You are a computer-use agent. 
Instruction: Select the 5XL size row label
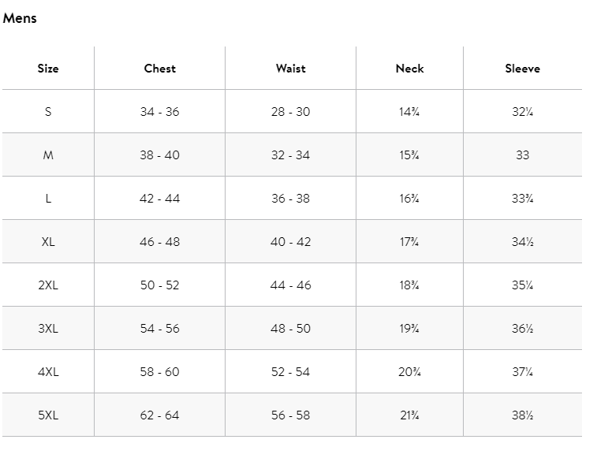[48, 415]
